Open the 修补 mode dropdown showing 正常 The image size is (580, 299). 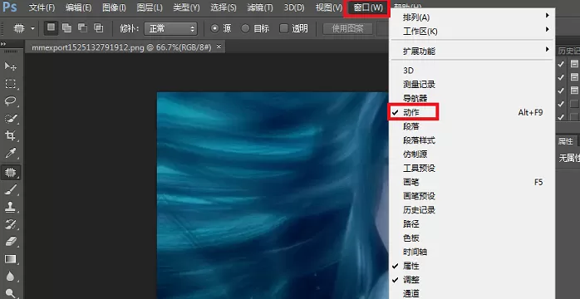[x=170, y=28]
